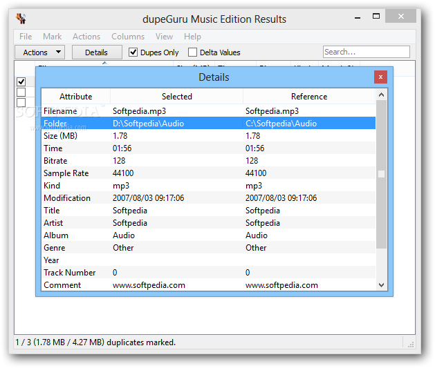The height and width of the screenshot is (368, 435).
Task: Select the Kind attribute row
Action: [209, 186]
